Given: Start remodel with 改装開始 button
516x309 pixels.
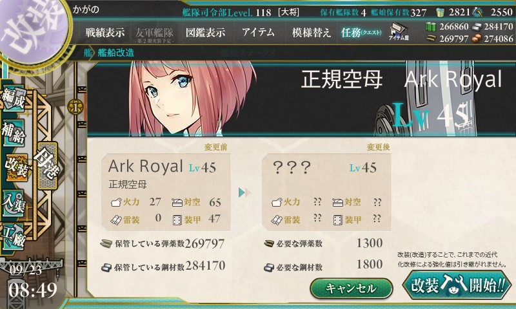Looking at the screenshot, I should click(457, 285).
